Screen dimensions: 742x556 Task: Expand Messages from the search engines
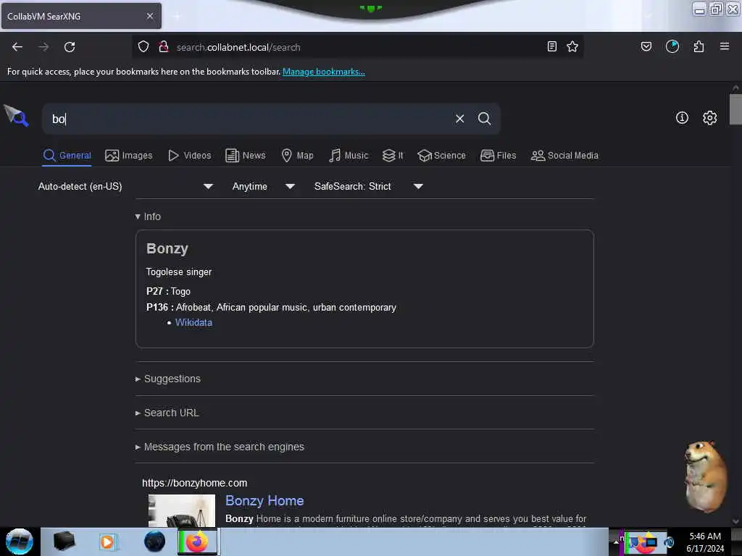click(220, 447)
